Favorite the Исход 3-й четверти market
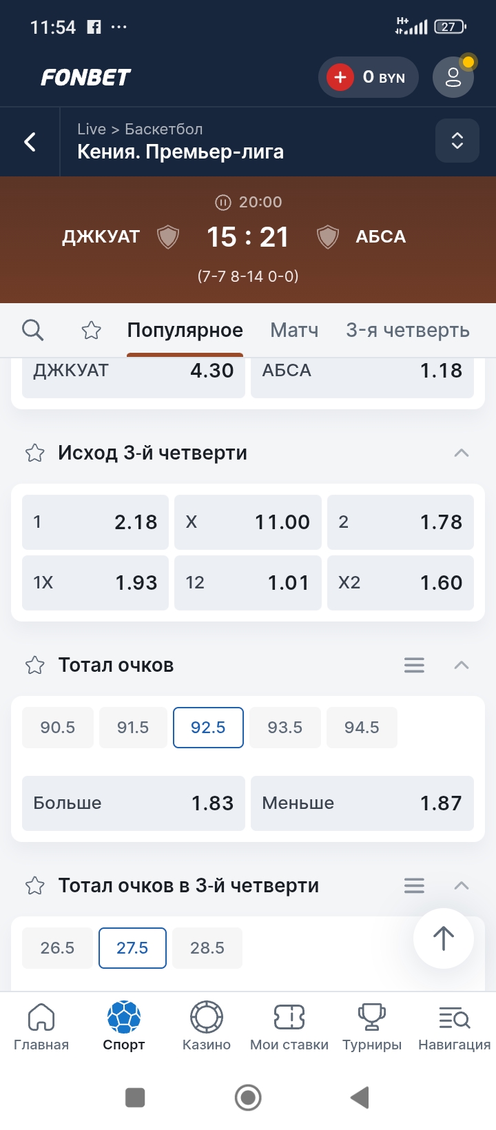The height and width of the screenshot is (1130, 496). tap(35, 453)
